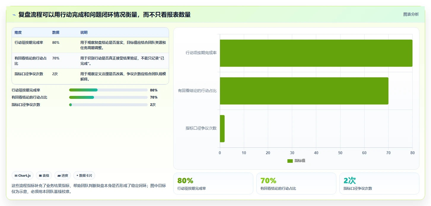
Task: Select the Chart.js tag chip
Action: point(23,176)
